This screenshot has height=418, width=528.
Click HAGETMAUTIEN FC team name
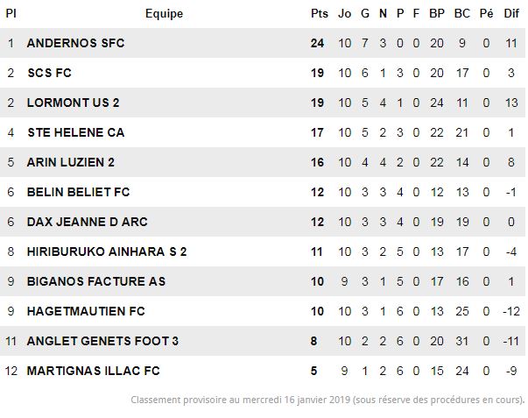click(86, 311)
